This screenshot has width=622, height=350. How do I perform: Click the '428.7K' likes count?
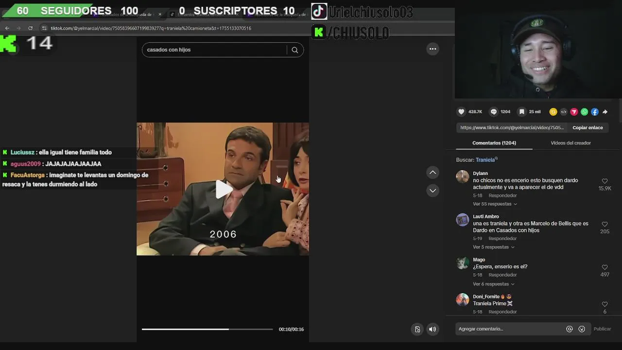pos(475,112)
